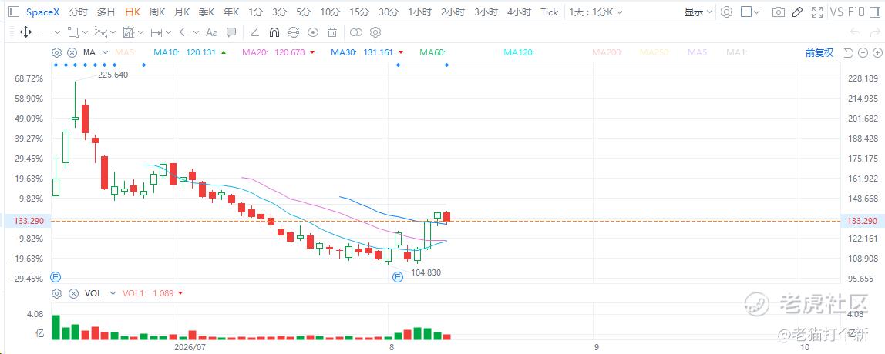Switch to 多日 multi-day tab

[106, 12]
